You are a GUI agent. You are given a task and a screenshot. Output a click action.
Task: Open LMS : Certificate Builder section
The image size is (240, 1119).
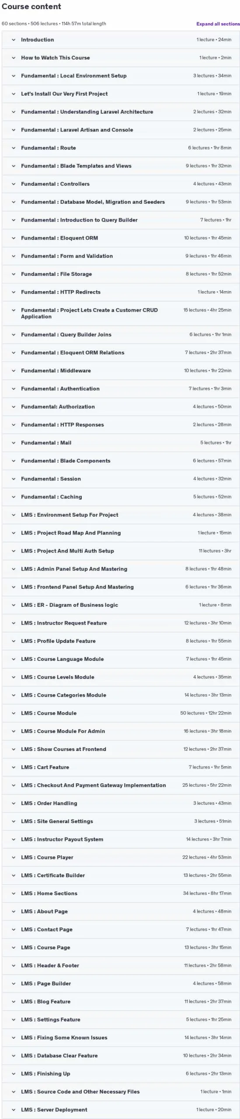click(x=121, y=875)
